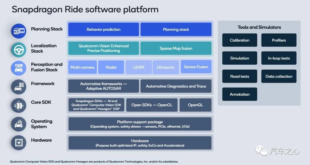Open the Calibration tool tile
The height and width of the screenshot is (165, 310).
(x=240, y=40)
